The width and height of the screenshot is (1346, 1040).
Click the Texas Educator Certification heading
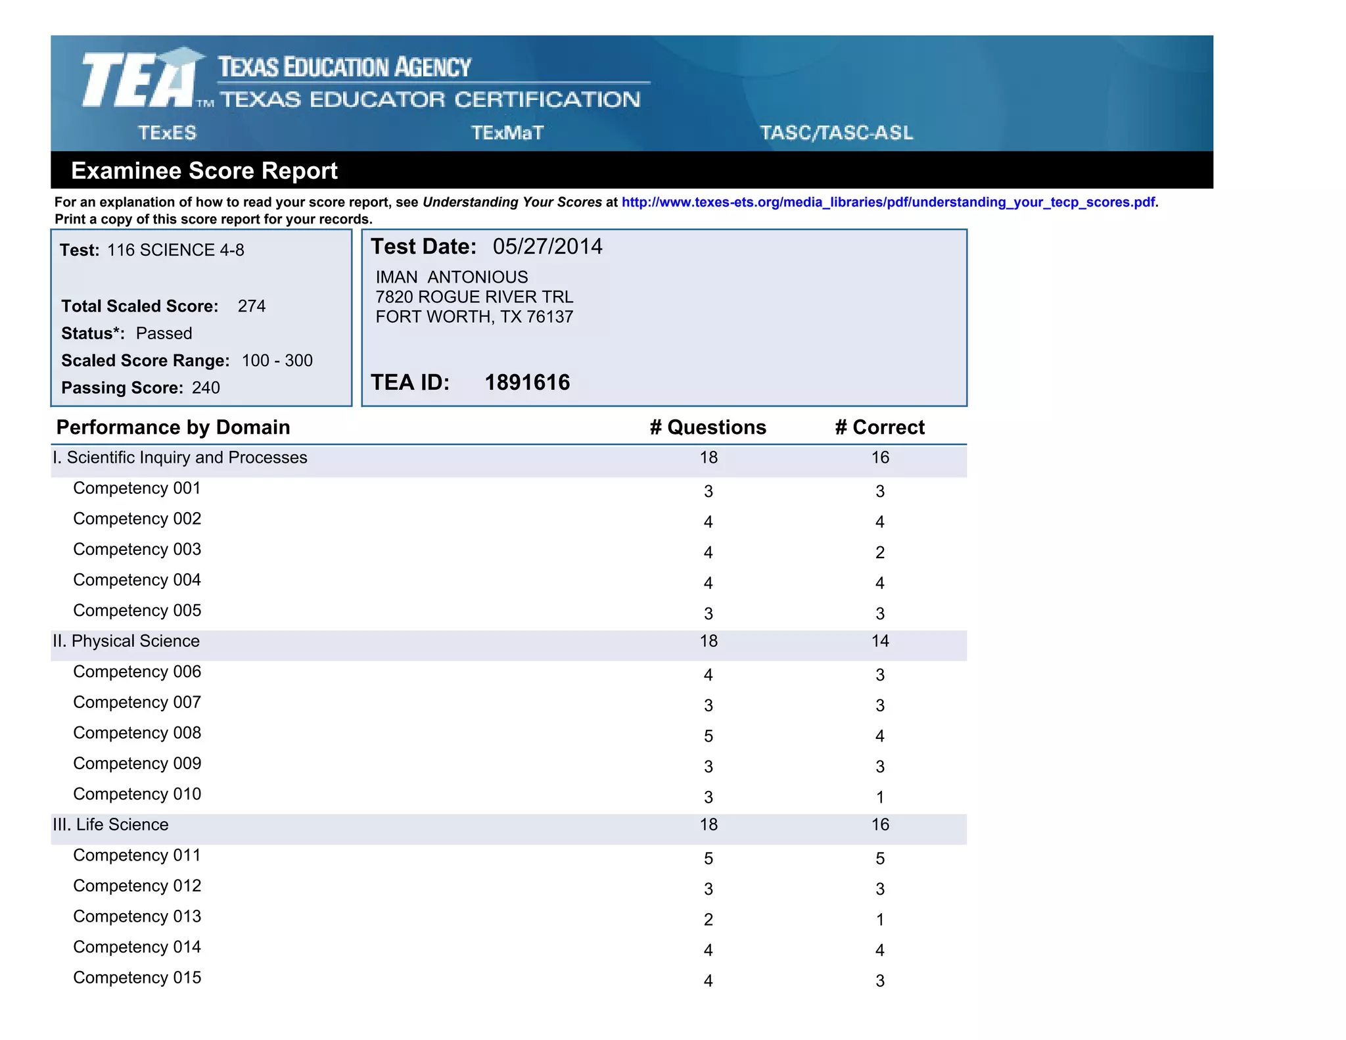pos(430,100)
